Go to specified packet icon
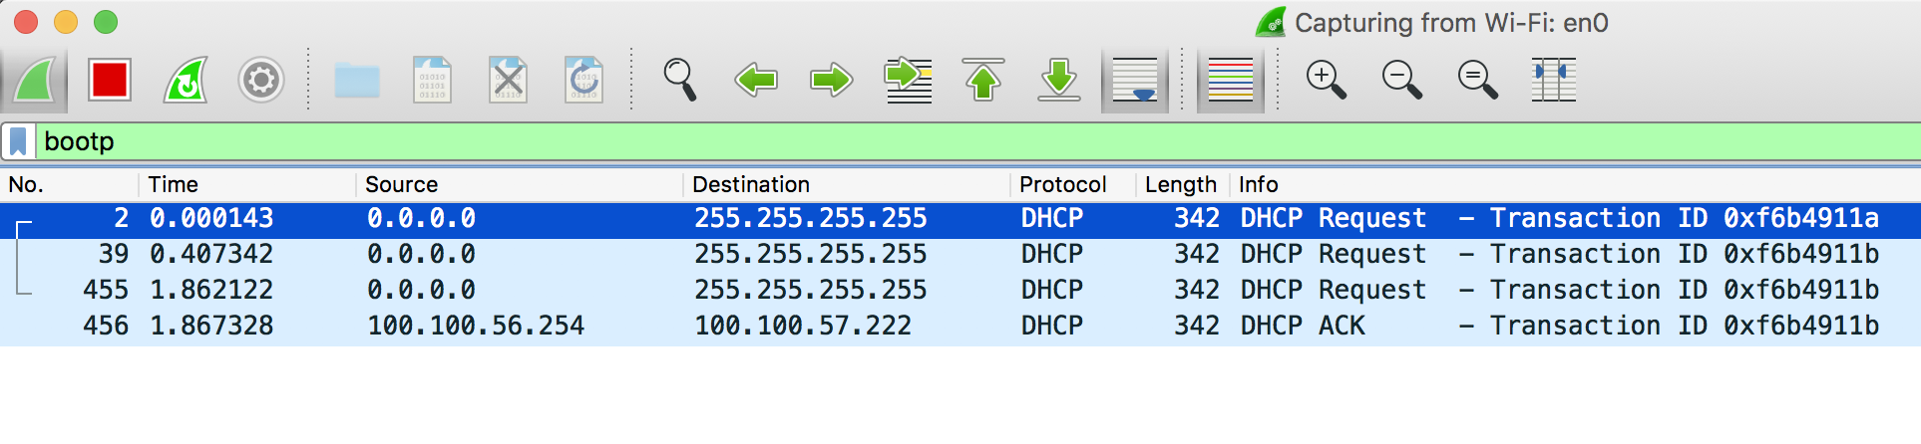The width and height of the screenshot is (1921, 444). click(909, 80)
